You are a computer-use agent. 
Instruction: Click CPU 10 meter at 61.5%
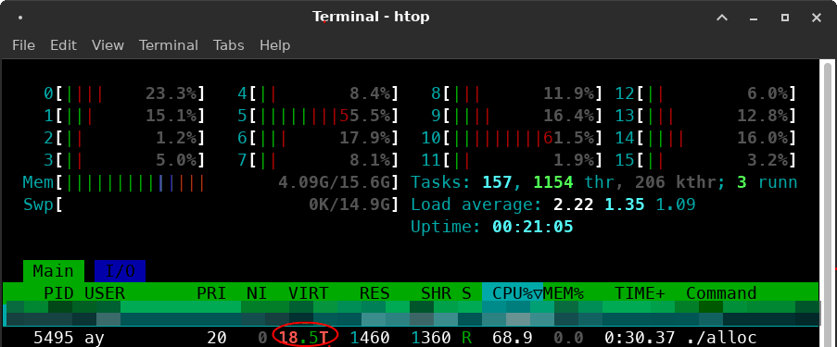click(x=513, y=138)
